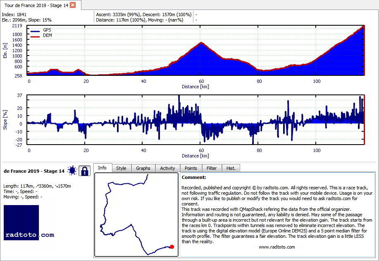Viewport: 379px width, 261px height.
Task: Click the red end point on track map
Action: click(x=172, y=247)
